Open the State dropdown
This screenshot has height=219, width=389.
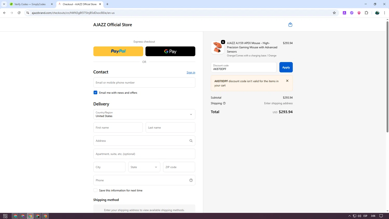(144, 167)
